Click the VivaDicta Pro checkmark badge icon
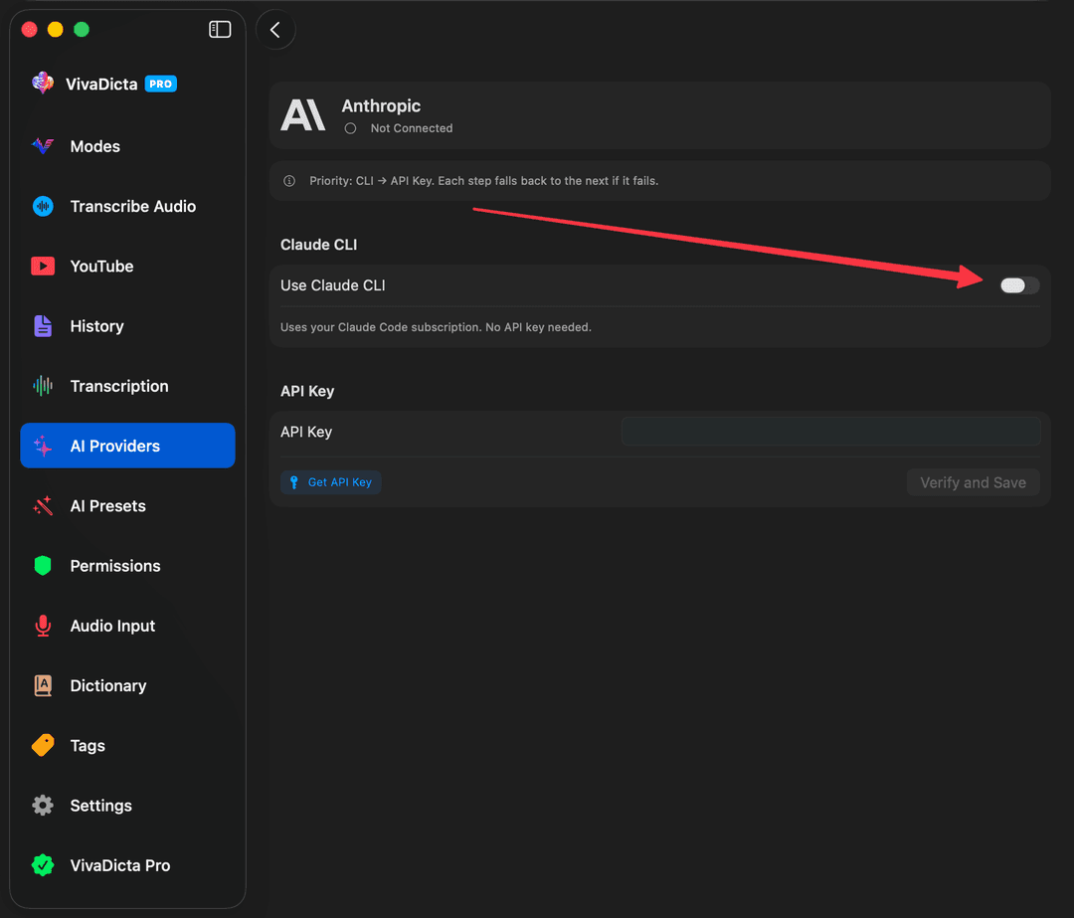This screenshot has width=1074, height=918. (43, 865)
